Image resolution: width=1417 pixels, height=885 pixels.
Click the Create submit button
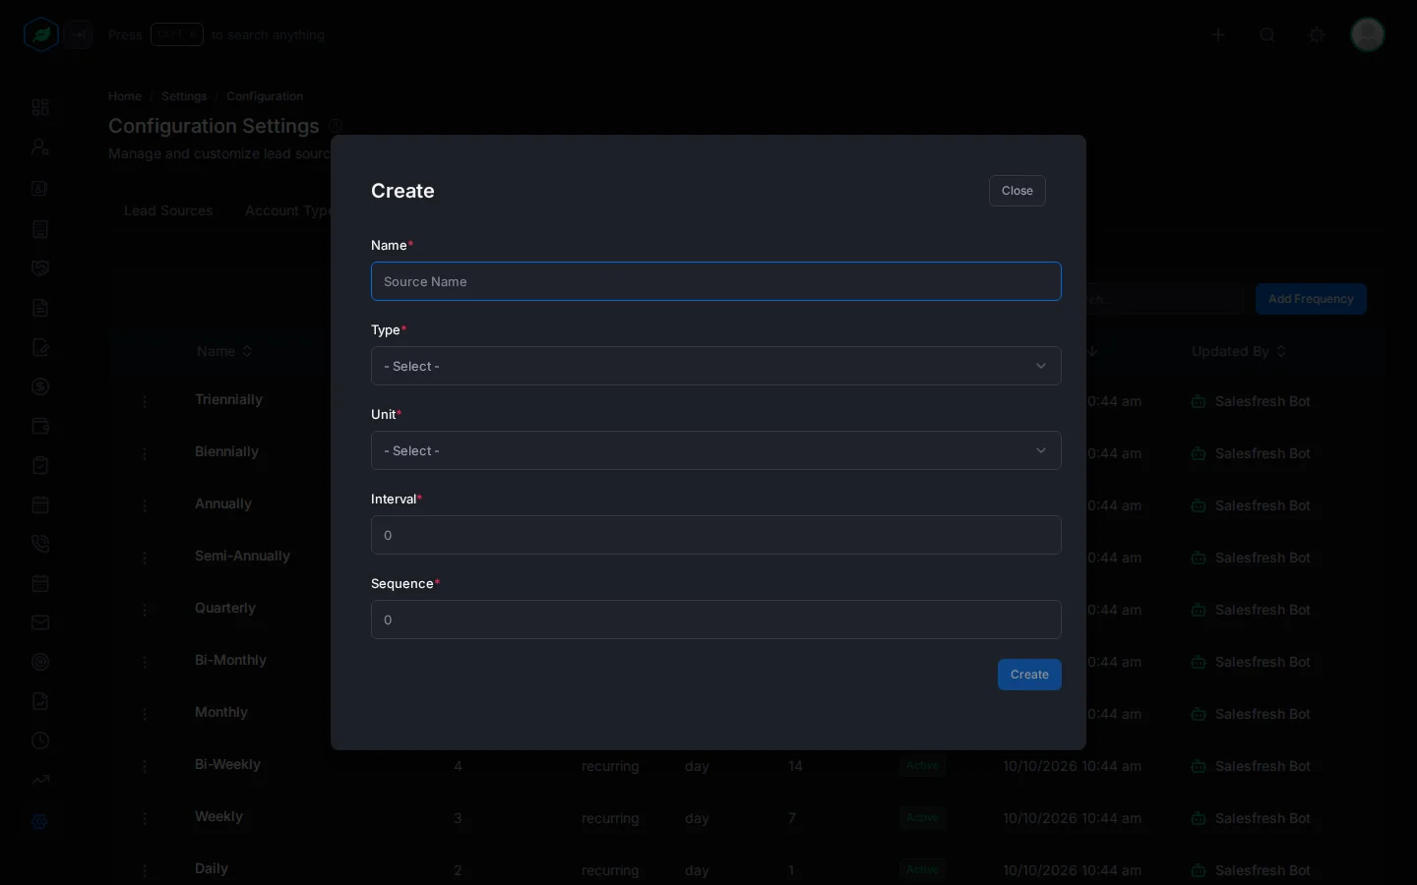coord(1029,675)
